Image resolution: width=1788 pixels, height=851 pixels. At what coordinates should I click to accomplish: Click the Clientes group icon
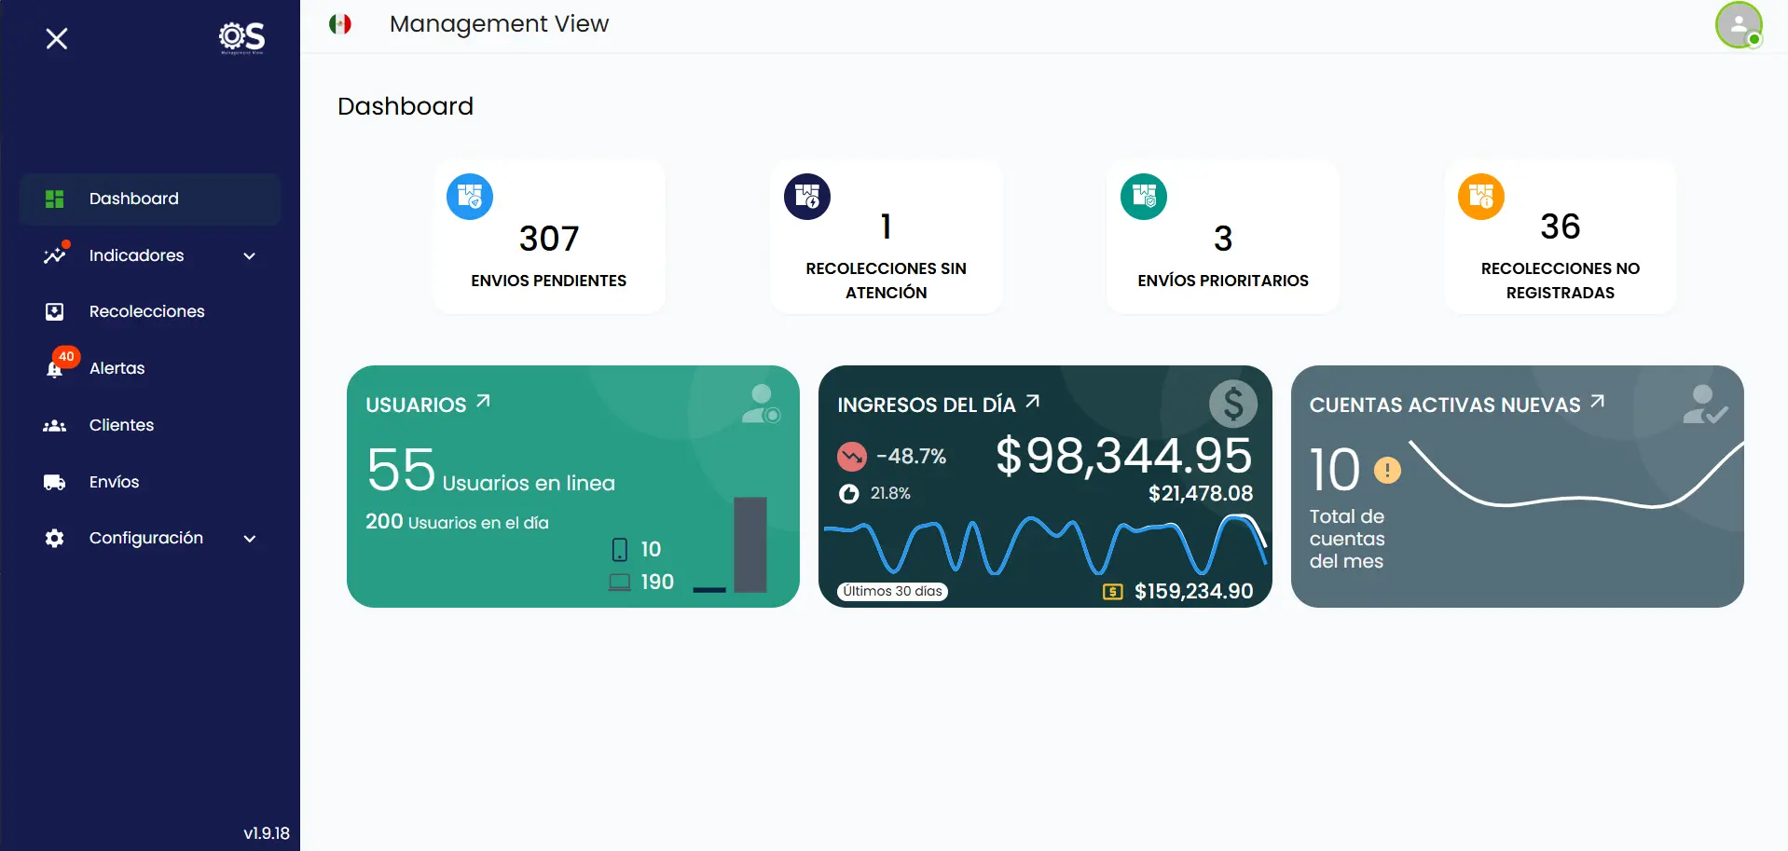click(x=55, y=426)
